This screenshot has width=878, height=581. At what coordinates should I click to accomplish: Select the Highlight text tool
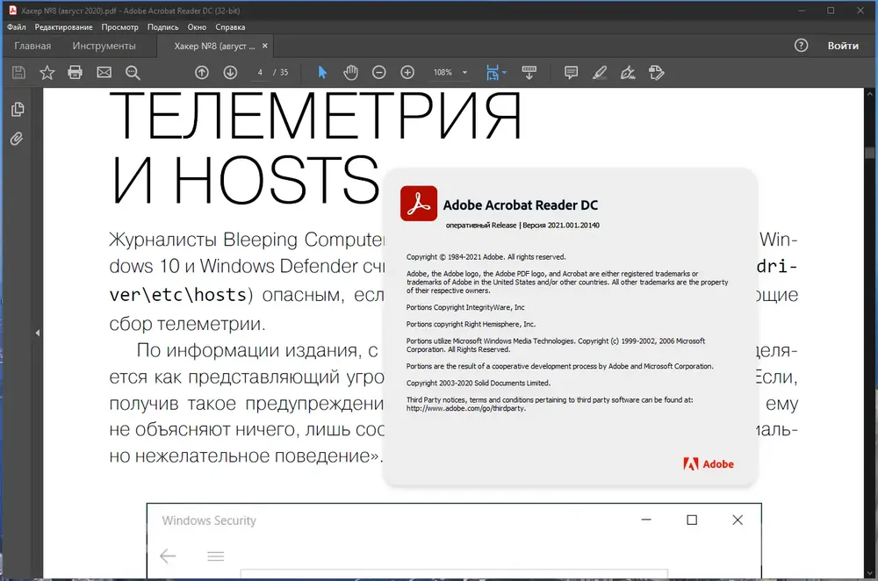point(600,72)
